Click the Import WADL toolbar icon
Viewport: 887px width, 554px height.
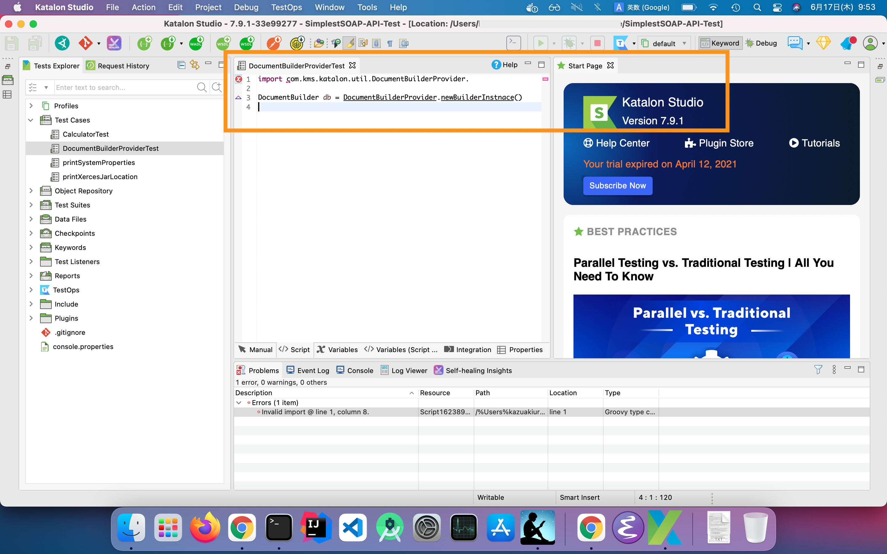pyautogui.click(x=196, y=43)
